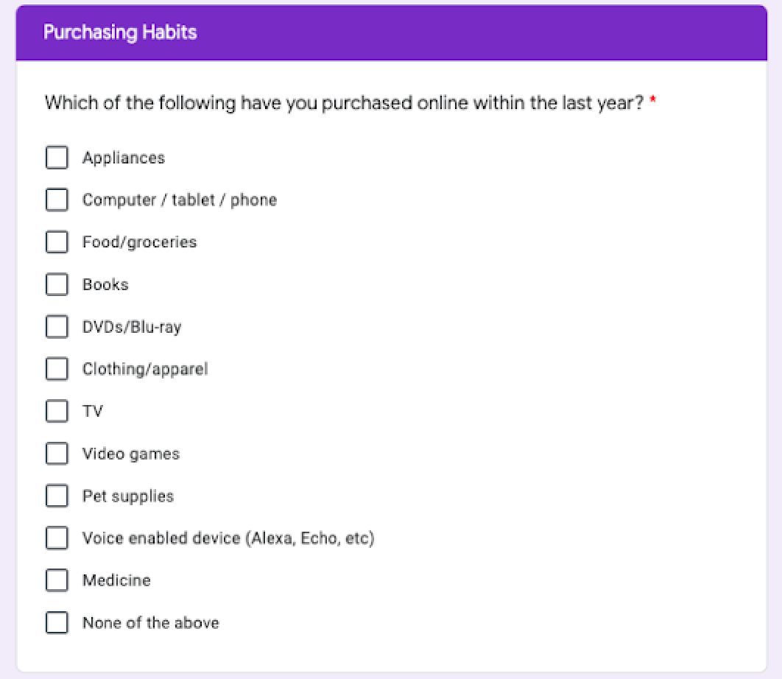Tick the Pet supplies checkbox
782x679 pixels.
click(57, 496)
